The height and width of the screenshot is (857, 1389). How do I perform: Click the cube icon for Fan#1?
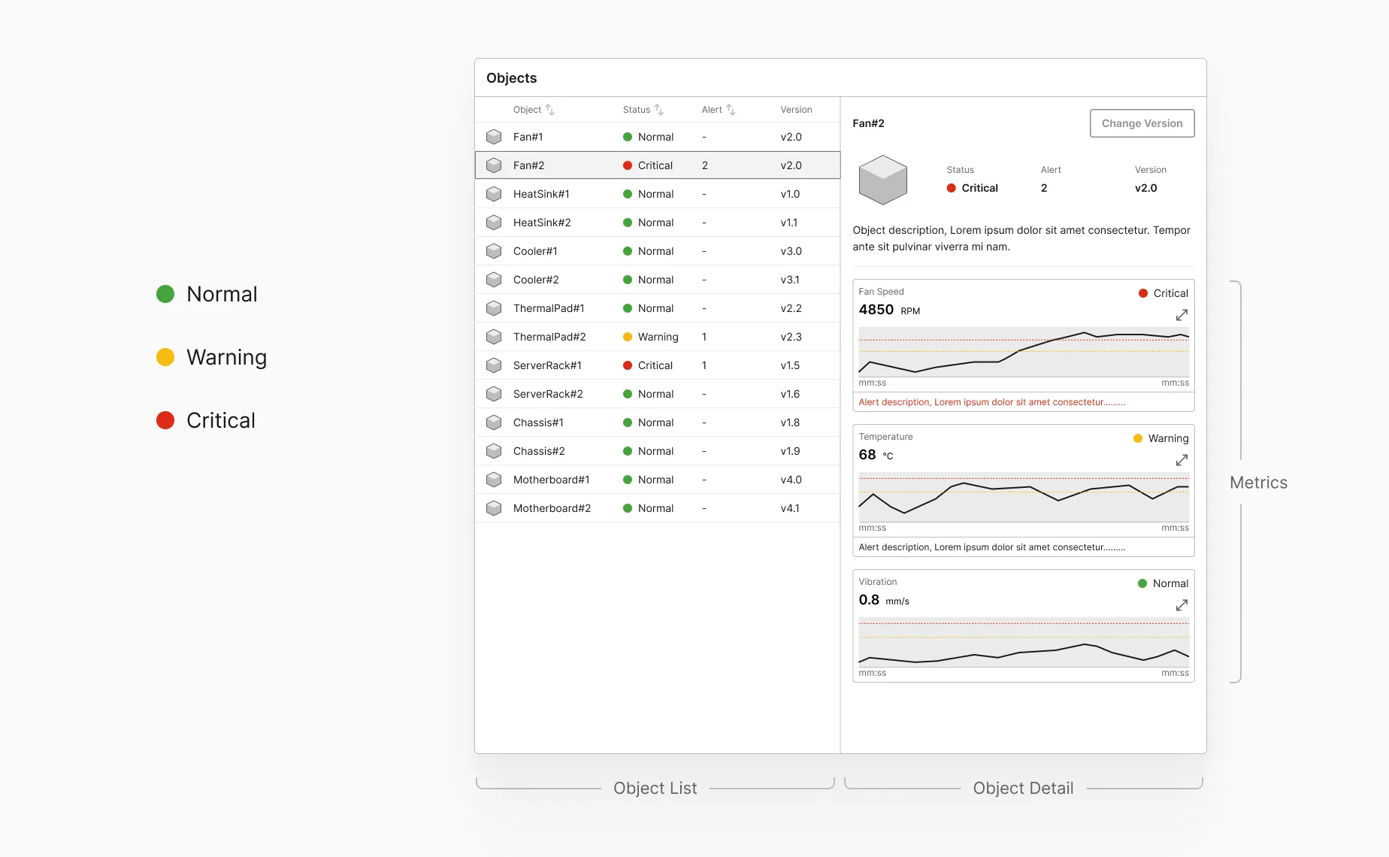pos(494,137)
